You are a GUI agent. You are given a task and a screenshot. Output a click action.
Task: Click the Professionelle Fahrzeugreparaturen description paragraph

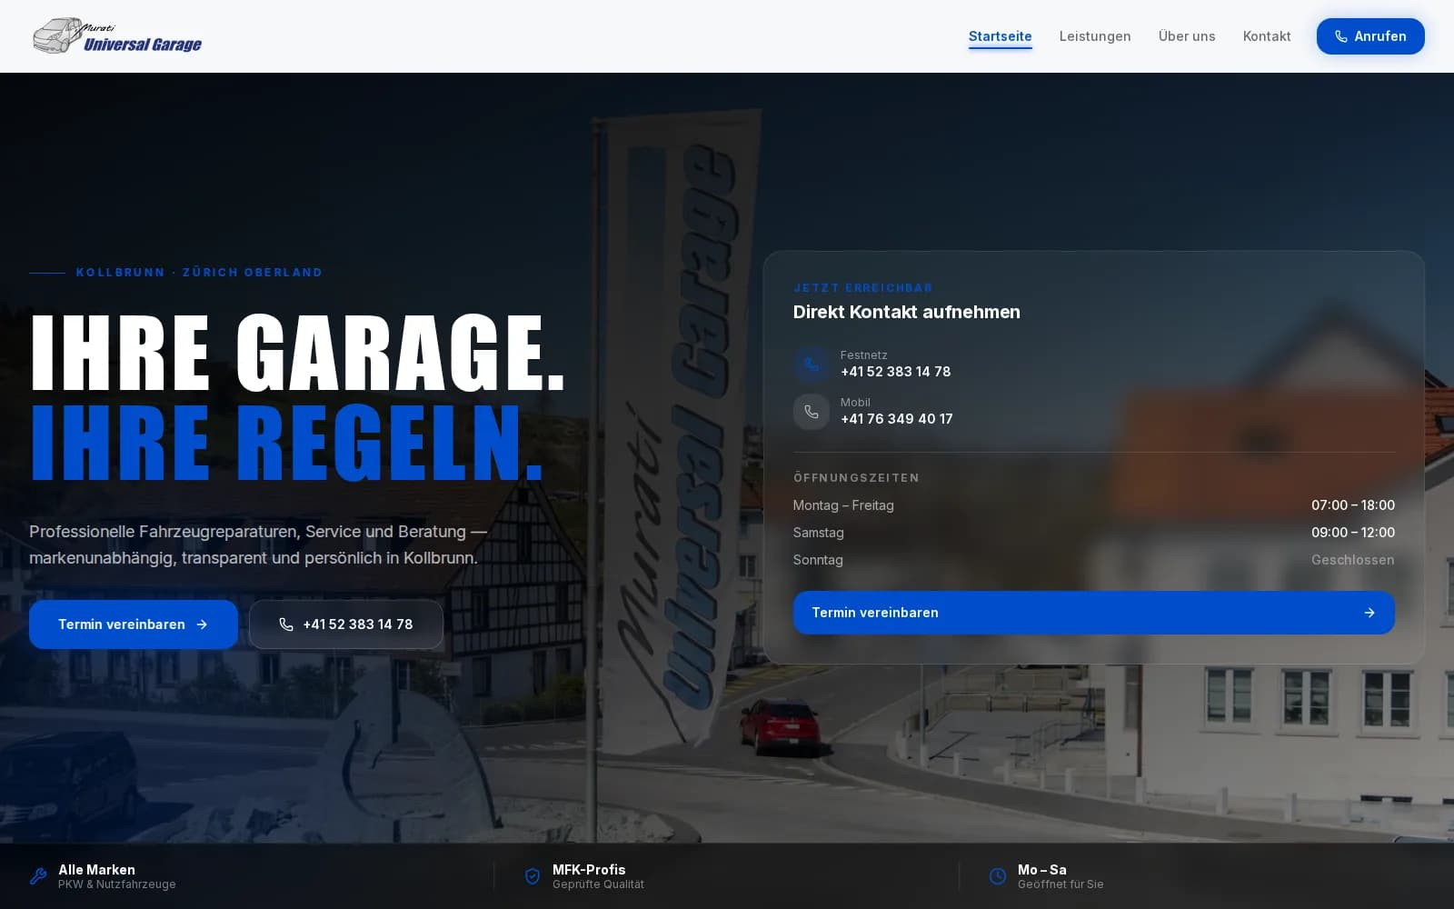click(258, 544)
